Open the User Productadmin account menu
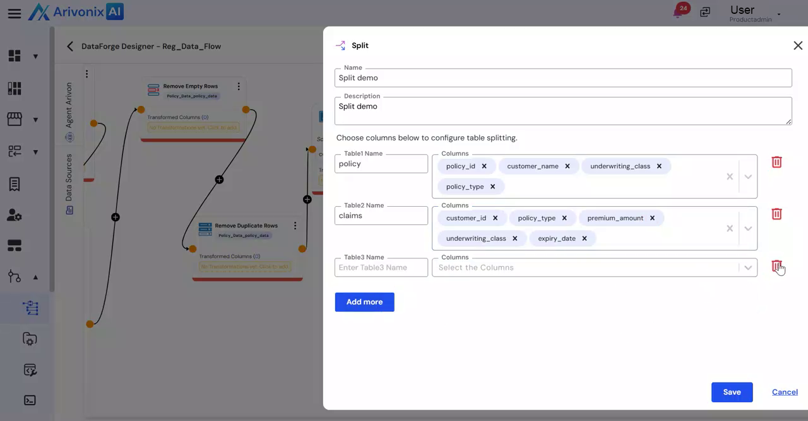 755,13
